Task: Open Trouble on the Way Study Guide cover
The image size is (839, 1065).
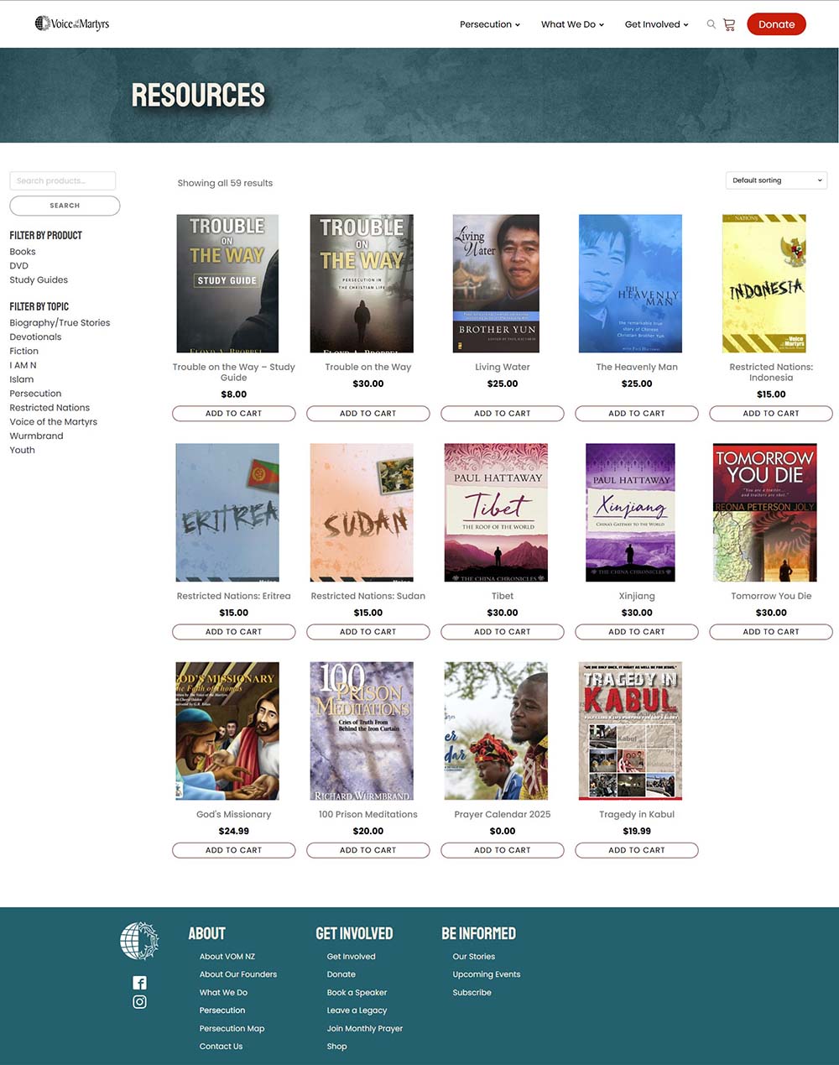Action: pyautogui.click(x=227, y=284)
